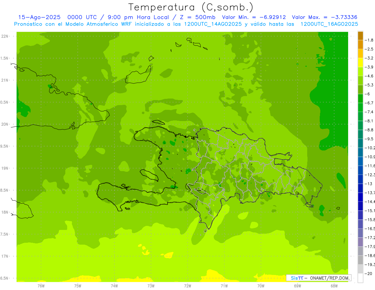Click the '72W' longitude label

187,286
